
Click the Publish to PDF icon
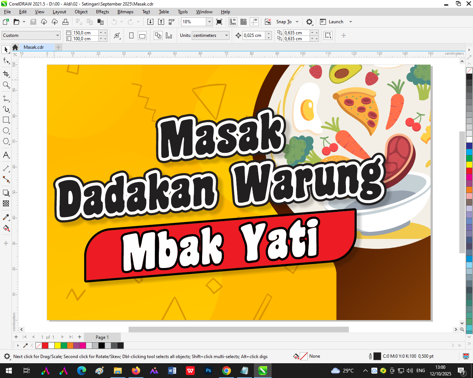point(171,22)
